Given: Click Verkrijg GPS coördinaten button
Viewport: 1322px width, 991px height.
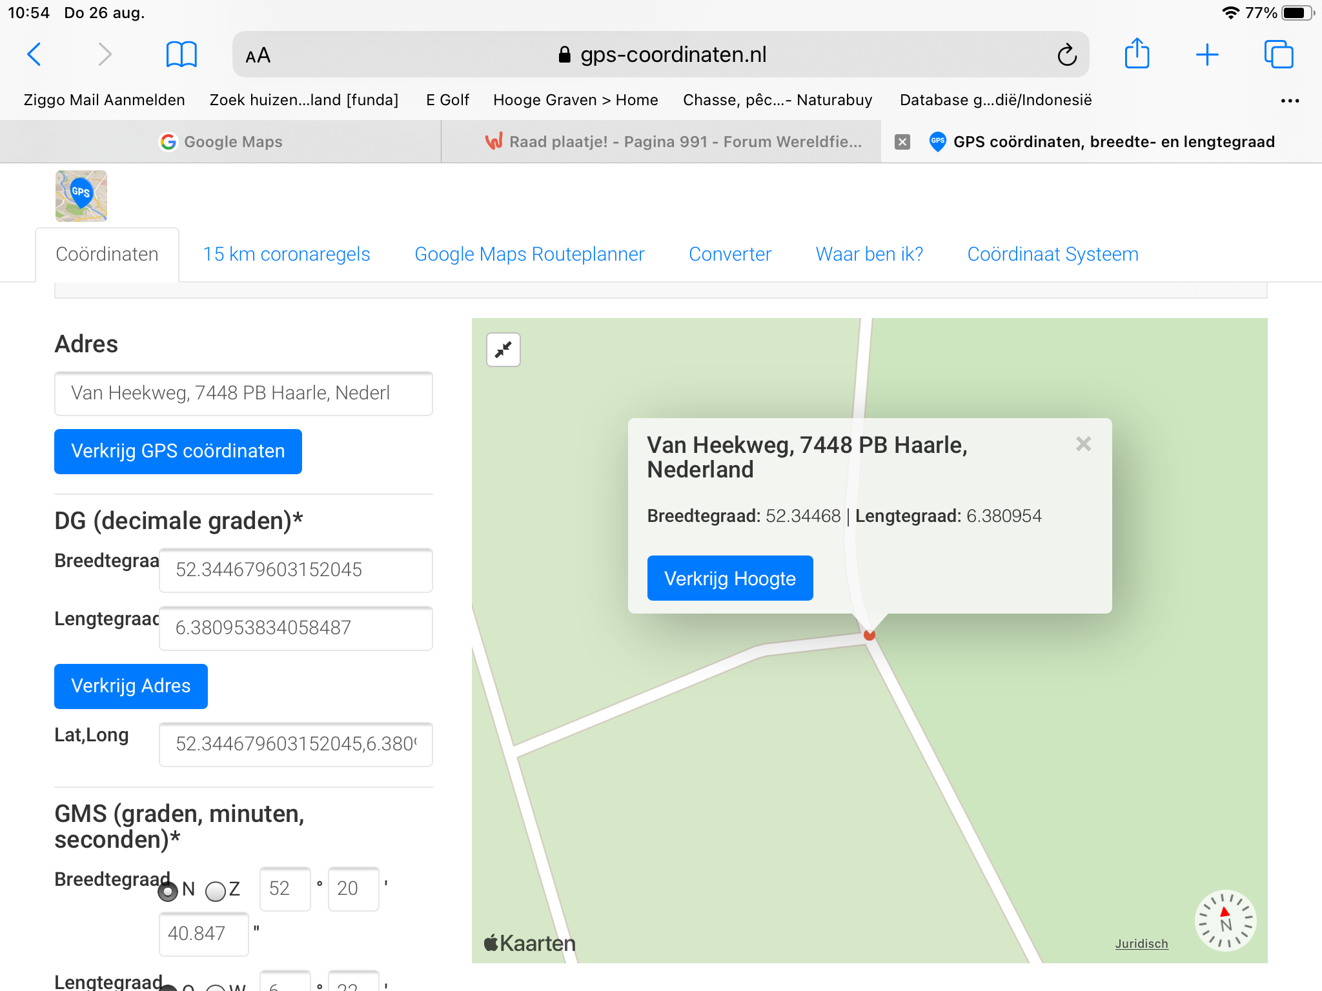Looking at the screenshot, I should pyautogui.click(x=178, y=451).
